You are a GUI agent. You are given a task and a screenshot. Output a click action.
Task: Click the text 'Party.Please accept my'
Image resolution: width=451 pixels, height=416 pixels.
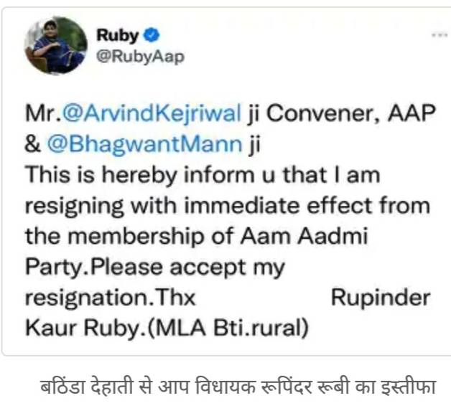(154, 268)
